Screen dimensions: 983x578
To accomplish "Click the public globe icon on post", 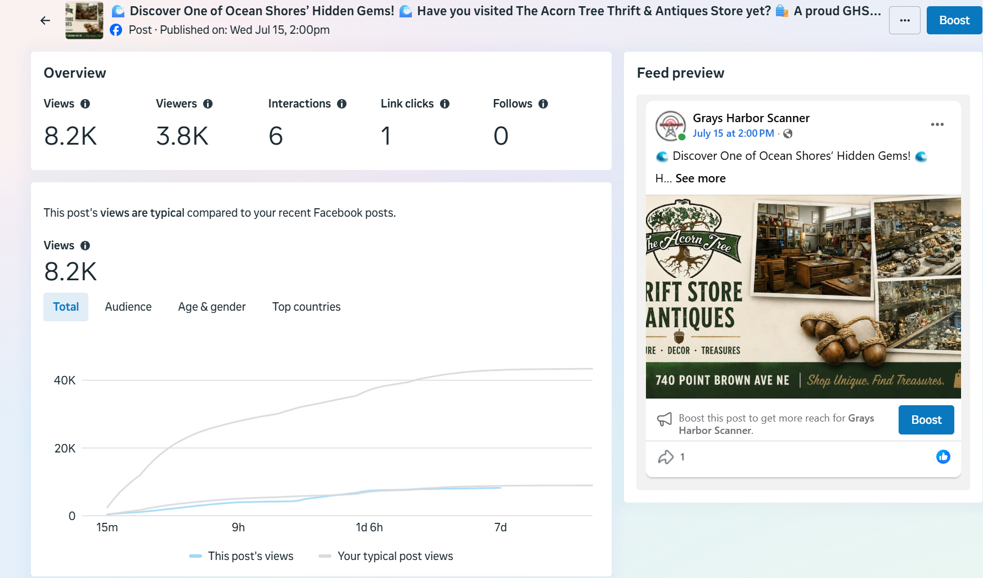I will coord(788,133).
